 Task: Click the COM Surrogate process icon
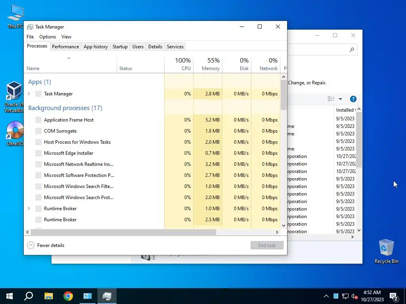pos(38,131)
